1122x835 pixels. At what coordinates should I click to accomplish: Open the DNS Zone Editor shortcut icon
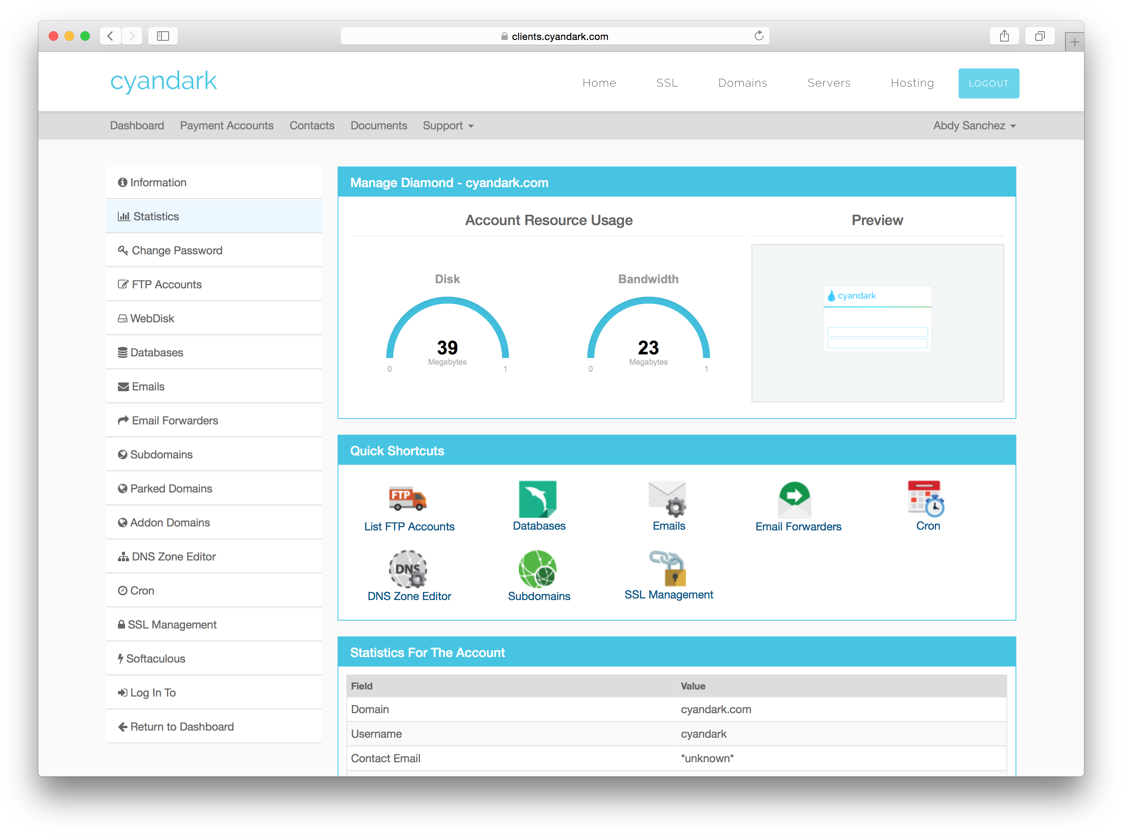click(408, 569)
